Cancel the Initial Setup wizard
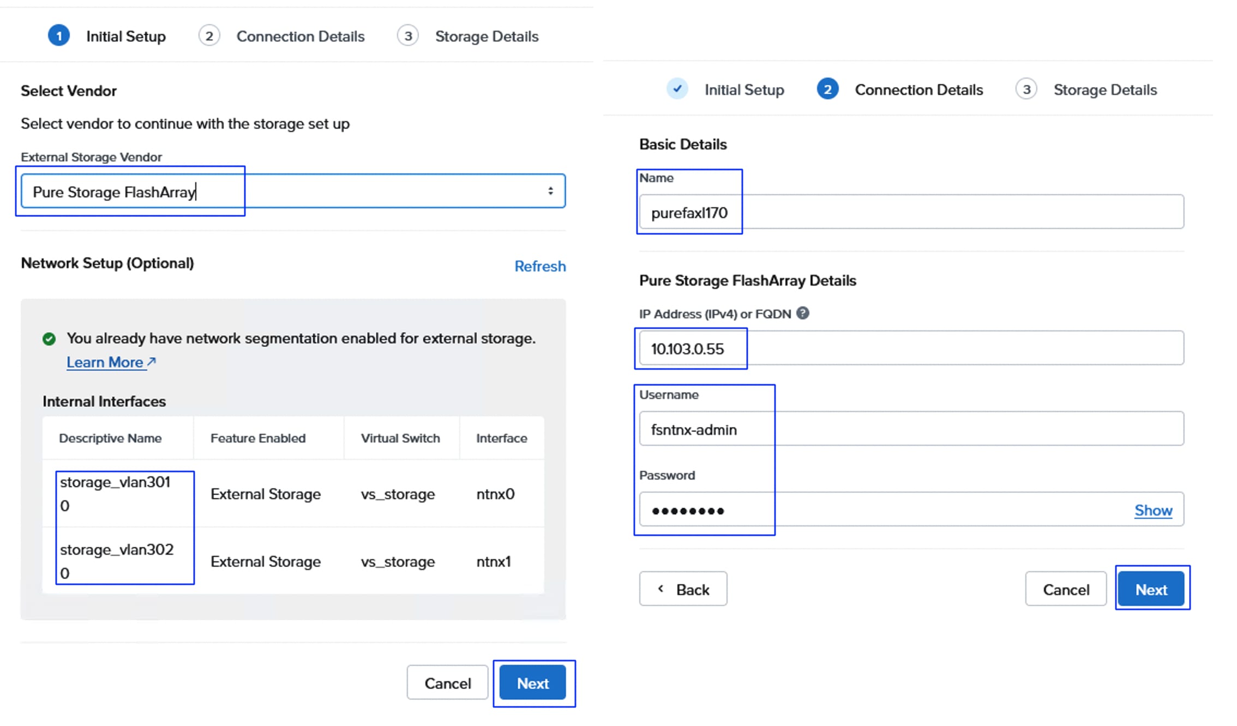 tap(447, 683)
